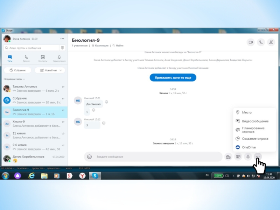Screen dimensions: 280x210
Task: React to message '3' with emoji
Action: click(x=104, y=123)
